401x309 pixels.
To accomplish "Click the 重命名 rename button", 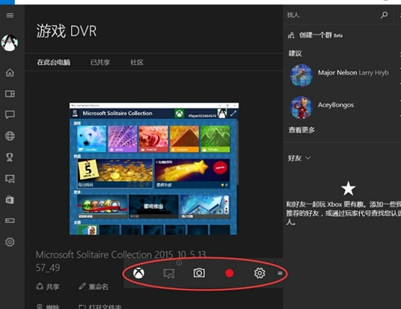I will (94, 287).
